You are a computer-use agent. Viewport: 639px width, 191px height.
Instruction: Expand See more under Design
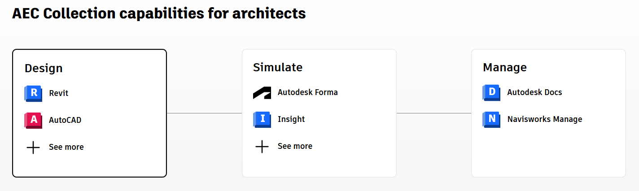[x=66, y=147]
